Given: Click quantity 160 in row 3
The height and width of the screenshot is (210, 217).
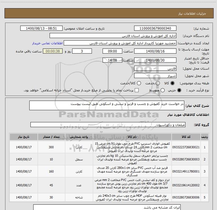Looking at the screenshot, I should click(x=51, y=171).
